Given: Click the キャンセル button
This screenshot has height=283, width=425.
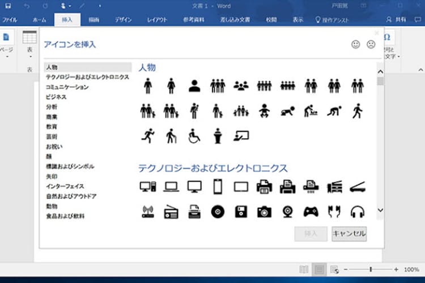Looking at the screenshot, I should [x=349, y=234].
